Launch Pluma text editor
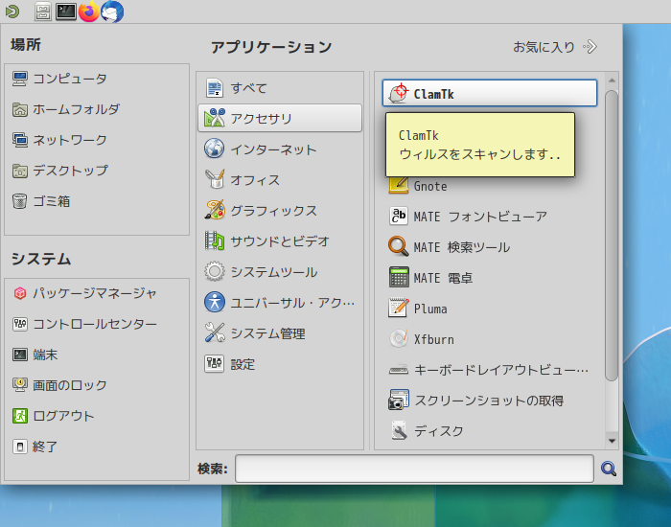This screenshot has width=671, height=527. coord(490,309)
